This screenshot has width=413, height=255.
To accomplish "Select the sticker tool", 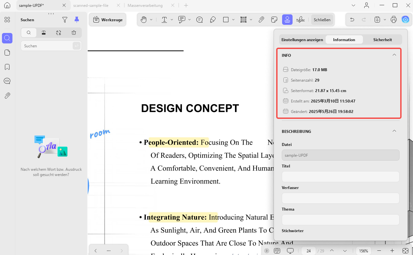I will [274, 20].
